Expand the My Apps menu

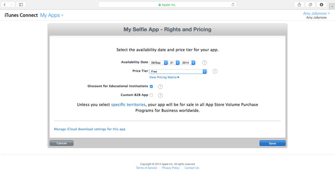click(x=52, y=15)
